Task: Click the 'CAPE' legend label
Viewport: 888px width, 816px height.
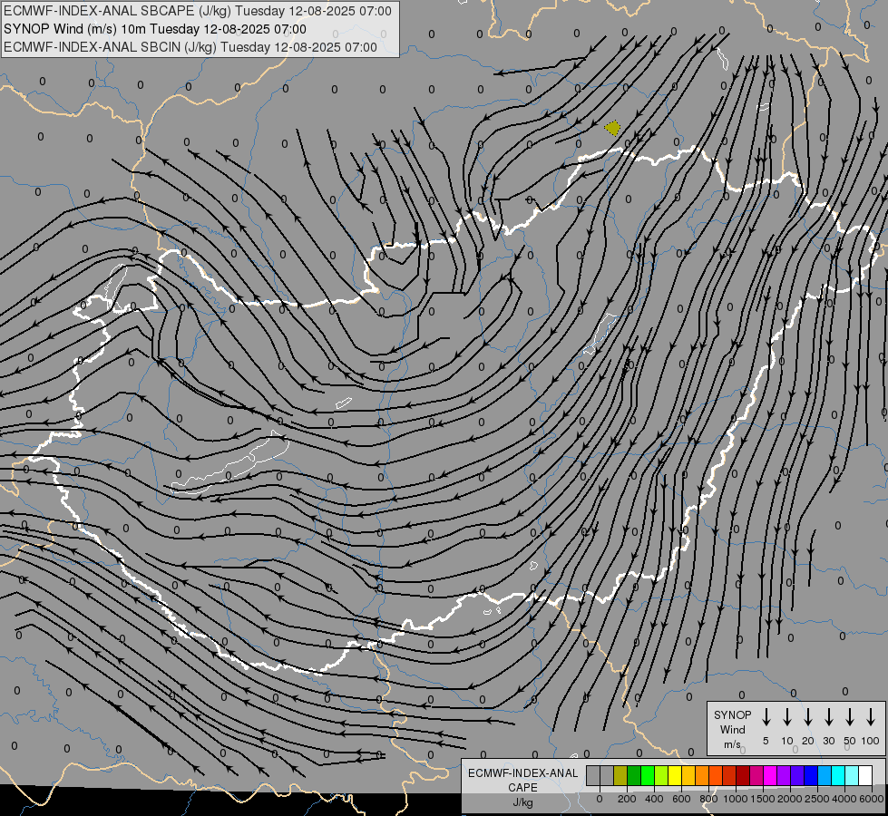Action: 522,788
